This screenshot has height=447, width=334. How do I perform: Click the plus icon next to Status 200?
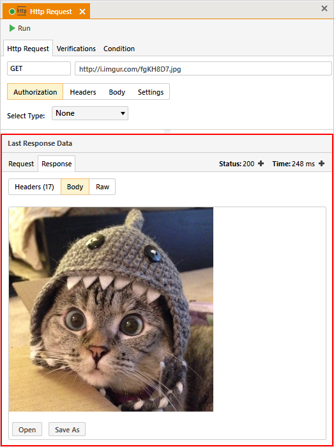click(x=261, y=164)
